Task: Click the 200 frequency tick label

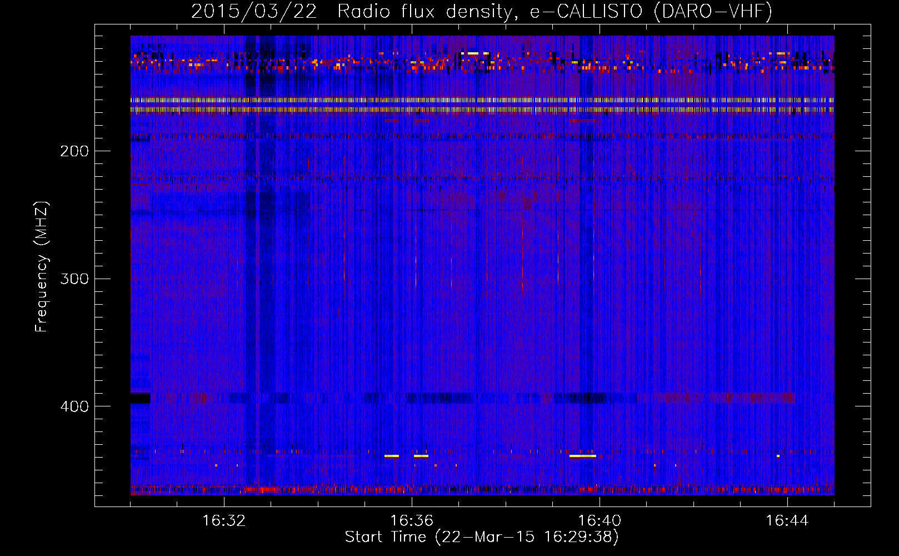Action: (x=74, y=151)
